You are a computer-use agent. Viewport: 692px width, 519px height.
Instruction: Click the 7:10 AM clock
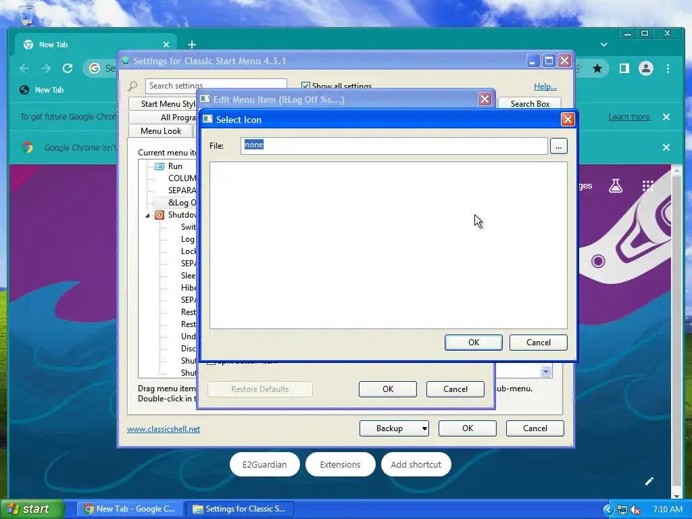[x=667, y=510]
